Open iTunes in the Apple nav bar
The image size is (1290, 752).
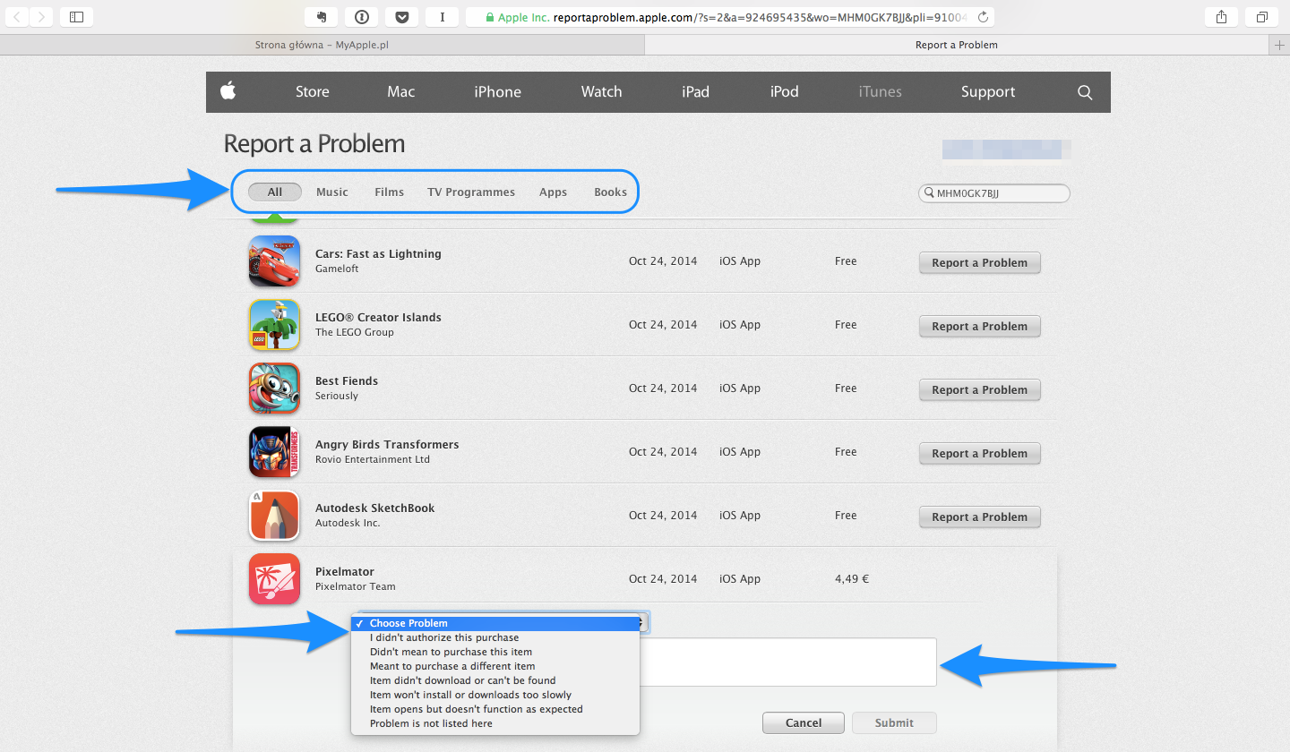pyautogui.click(x=880, y=91)
